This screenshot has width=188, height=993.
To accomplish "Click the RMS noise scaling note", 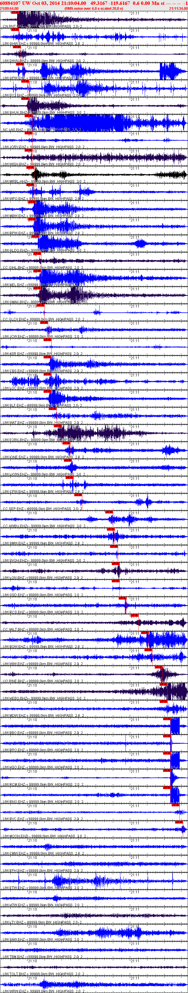I will (x=94, y=8).
